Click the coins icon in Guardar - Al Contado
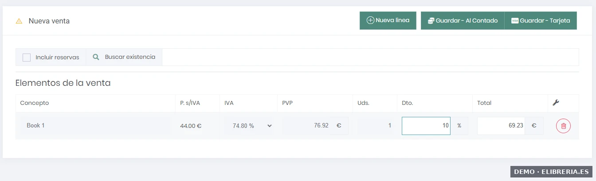596x181 pixels. click(x=431, y=21)
